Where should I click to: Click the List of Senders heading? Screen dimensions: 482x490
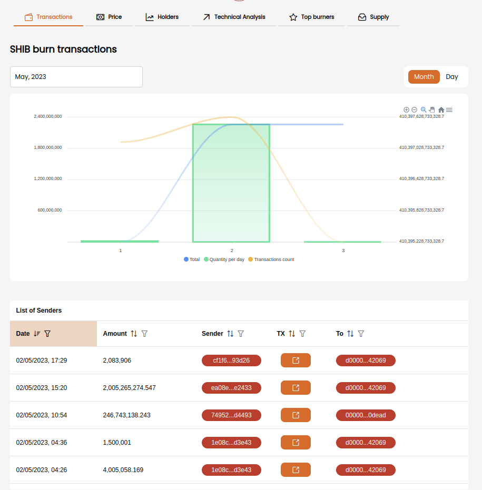[x=39, y=311]
